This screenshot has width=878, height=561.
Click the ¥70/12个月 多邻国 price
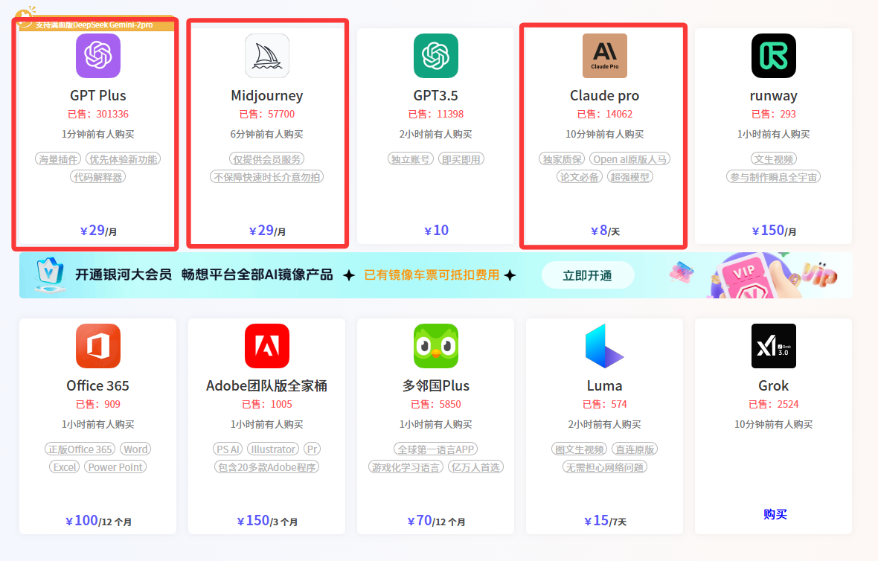435,521
